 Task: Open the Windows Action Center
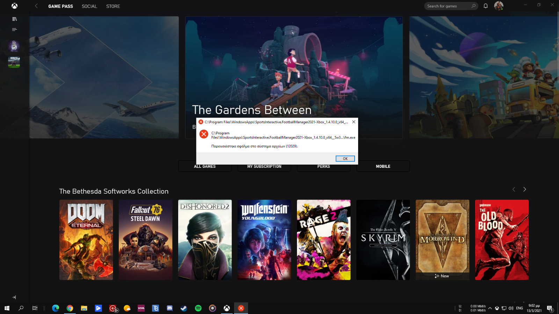coord(550,308)
